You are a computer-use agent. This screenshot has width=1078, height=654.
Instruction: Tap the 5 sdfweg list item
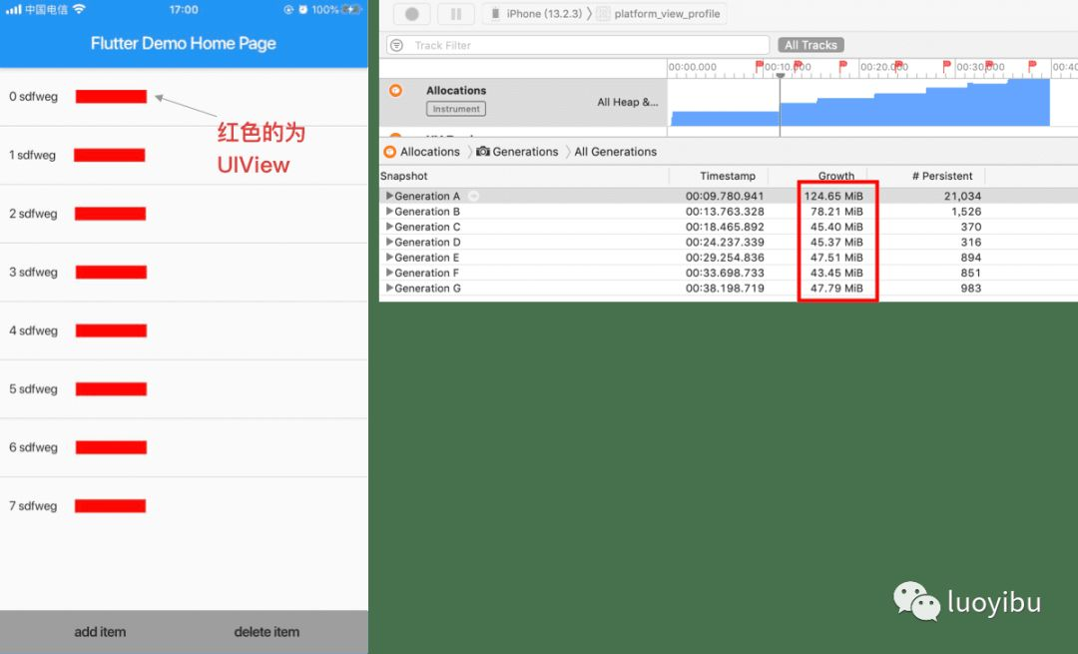[x=184, y=389]
